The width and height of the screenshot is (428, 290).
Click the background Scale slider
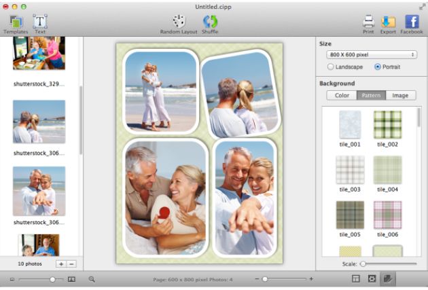coord(389,264)
